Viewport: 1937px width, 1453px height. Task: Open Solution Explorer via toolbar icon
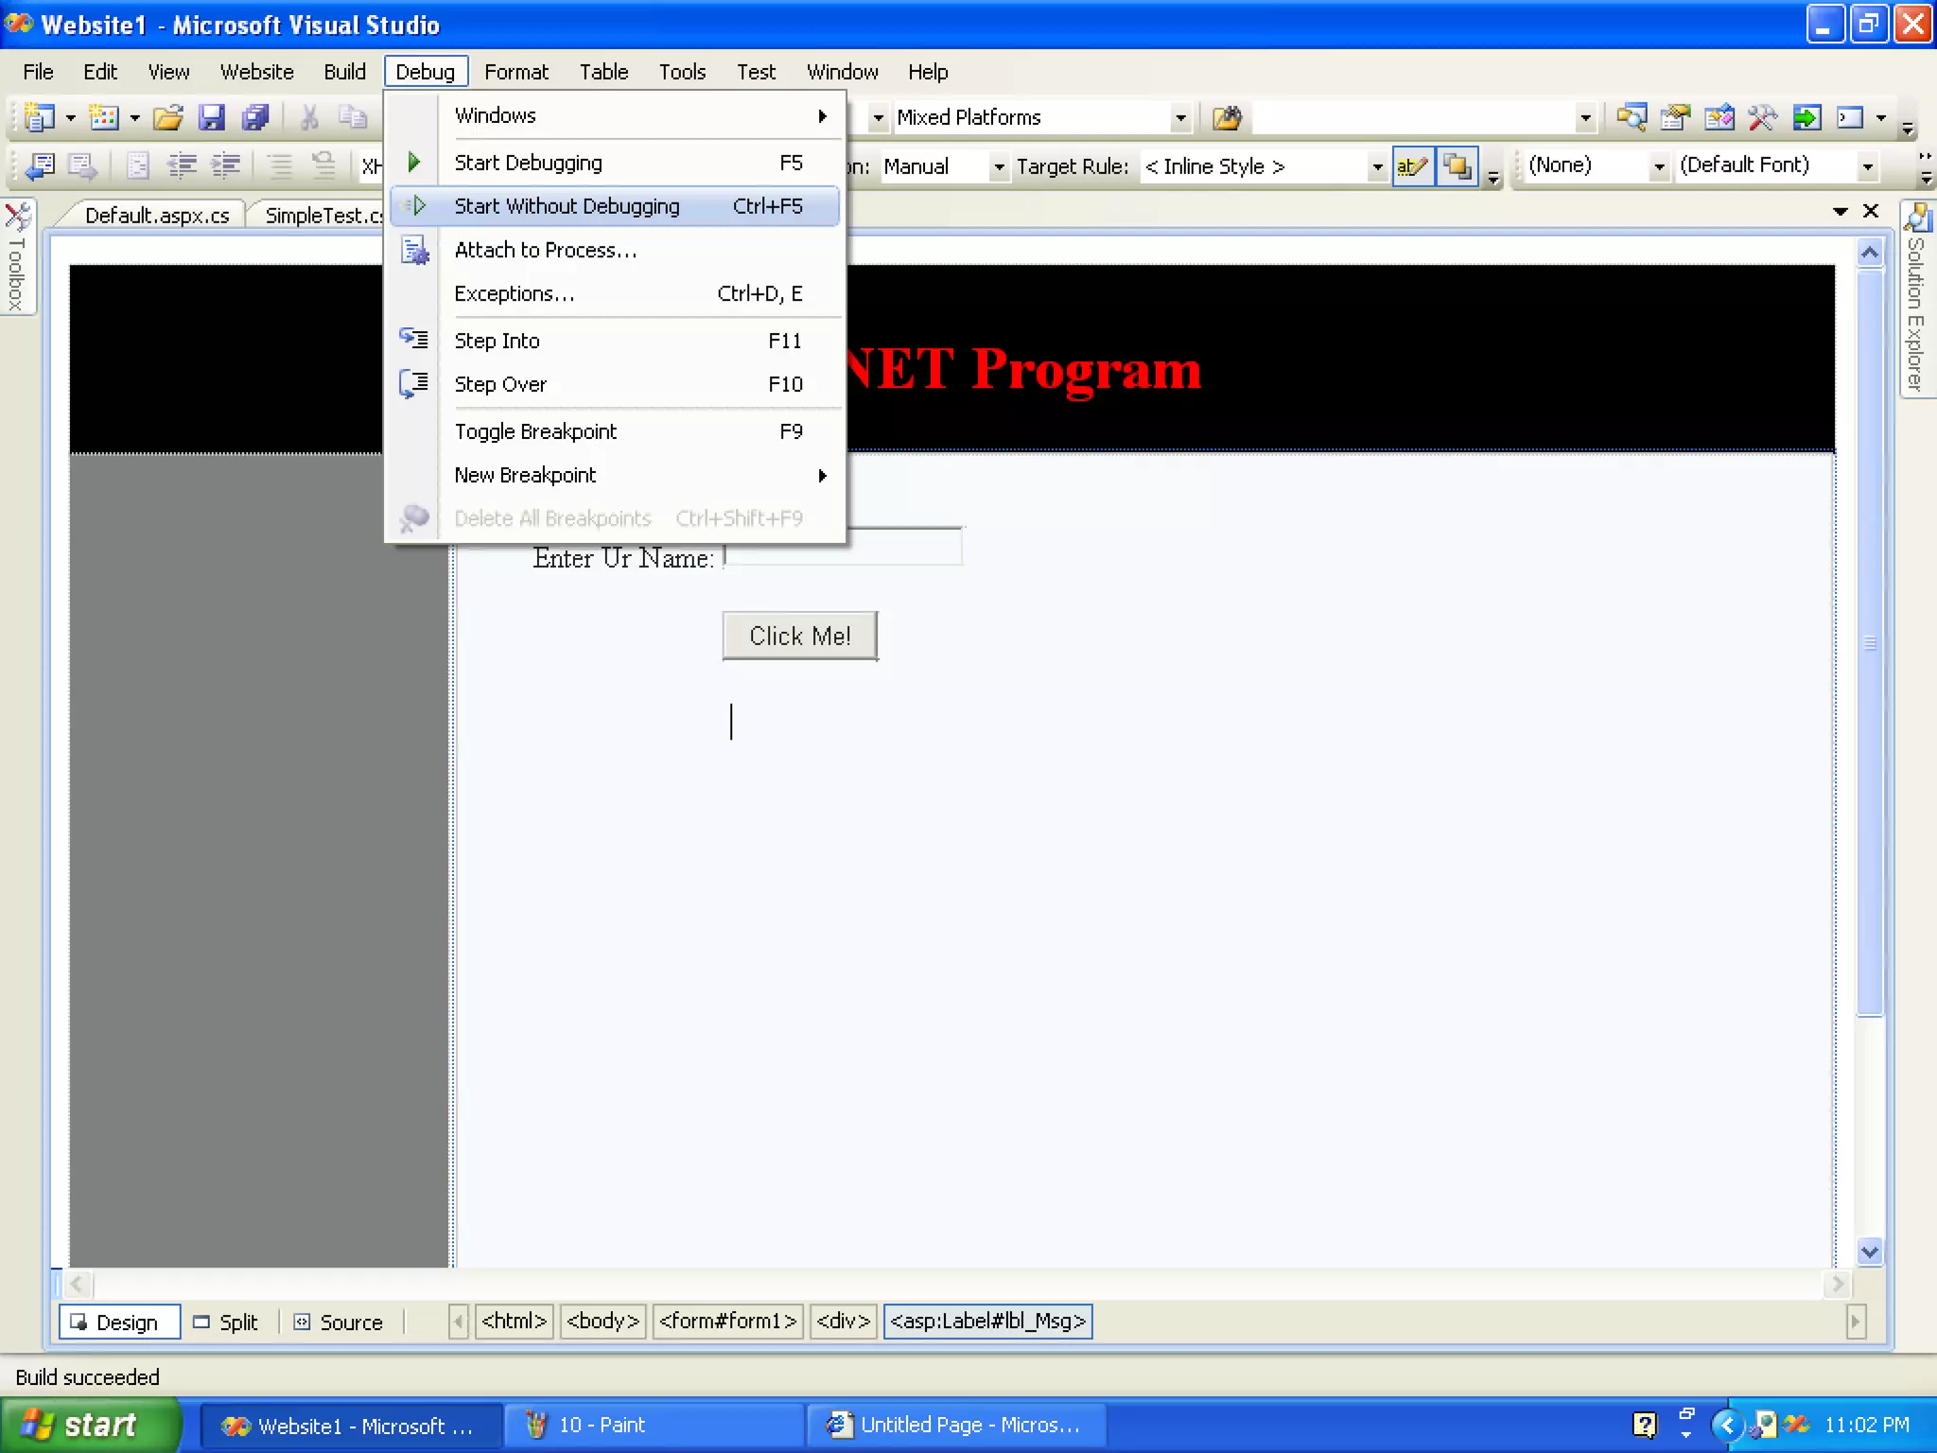pos(1631,117)
